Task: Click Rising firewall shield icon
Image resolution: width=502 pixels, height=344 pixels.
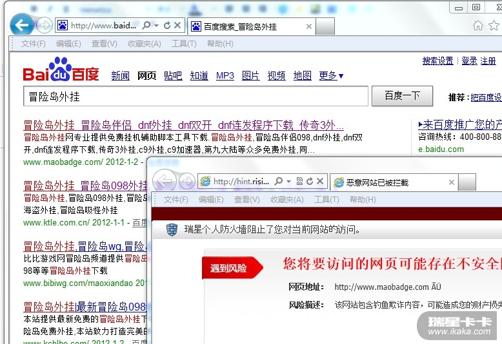Action: click(172, 229)
